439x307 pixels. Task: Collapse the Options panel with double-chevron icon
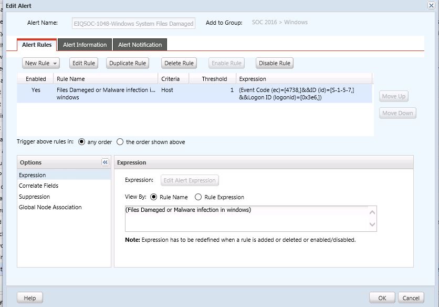[x=104, y=162]
